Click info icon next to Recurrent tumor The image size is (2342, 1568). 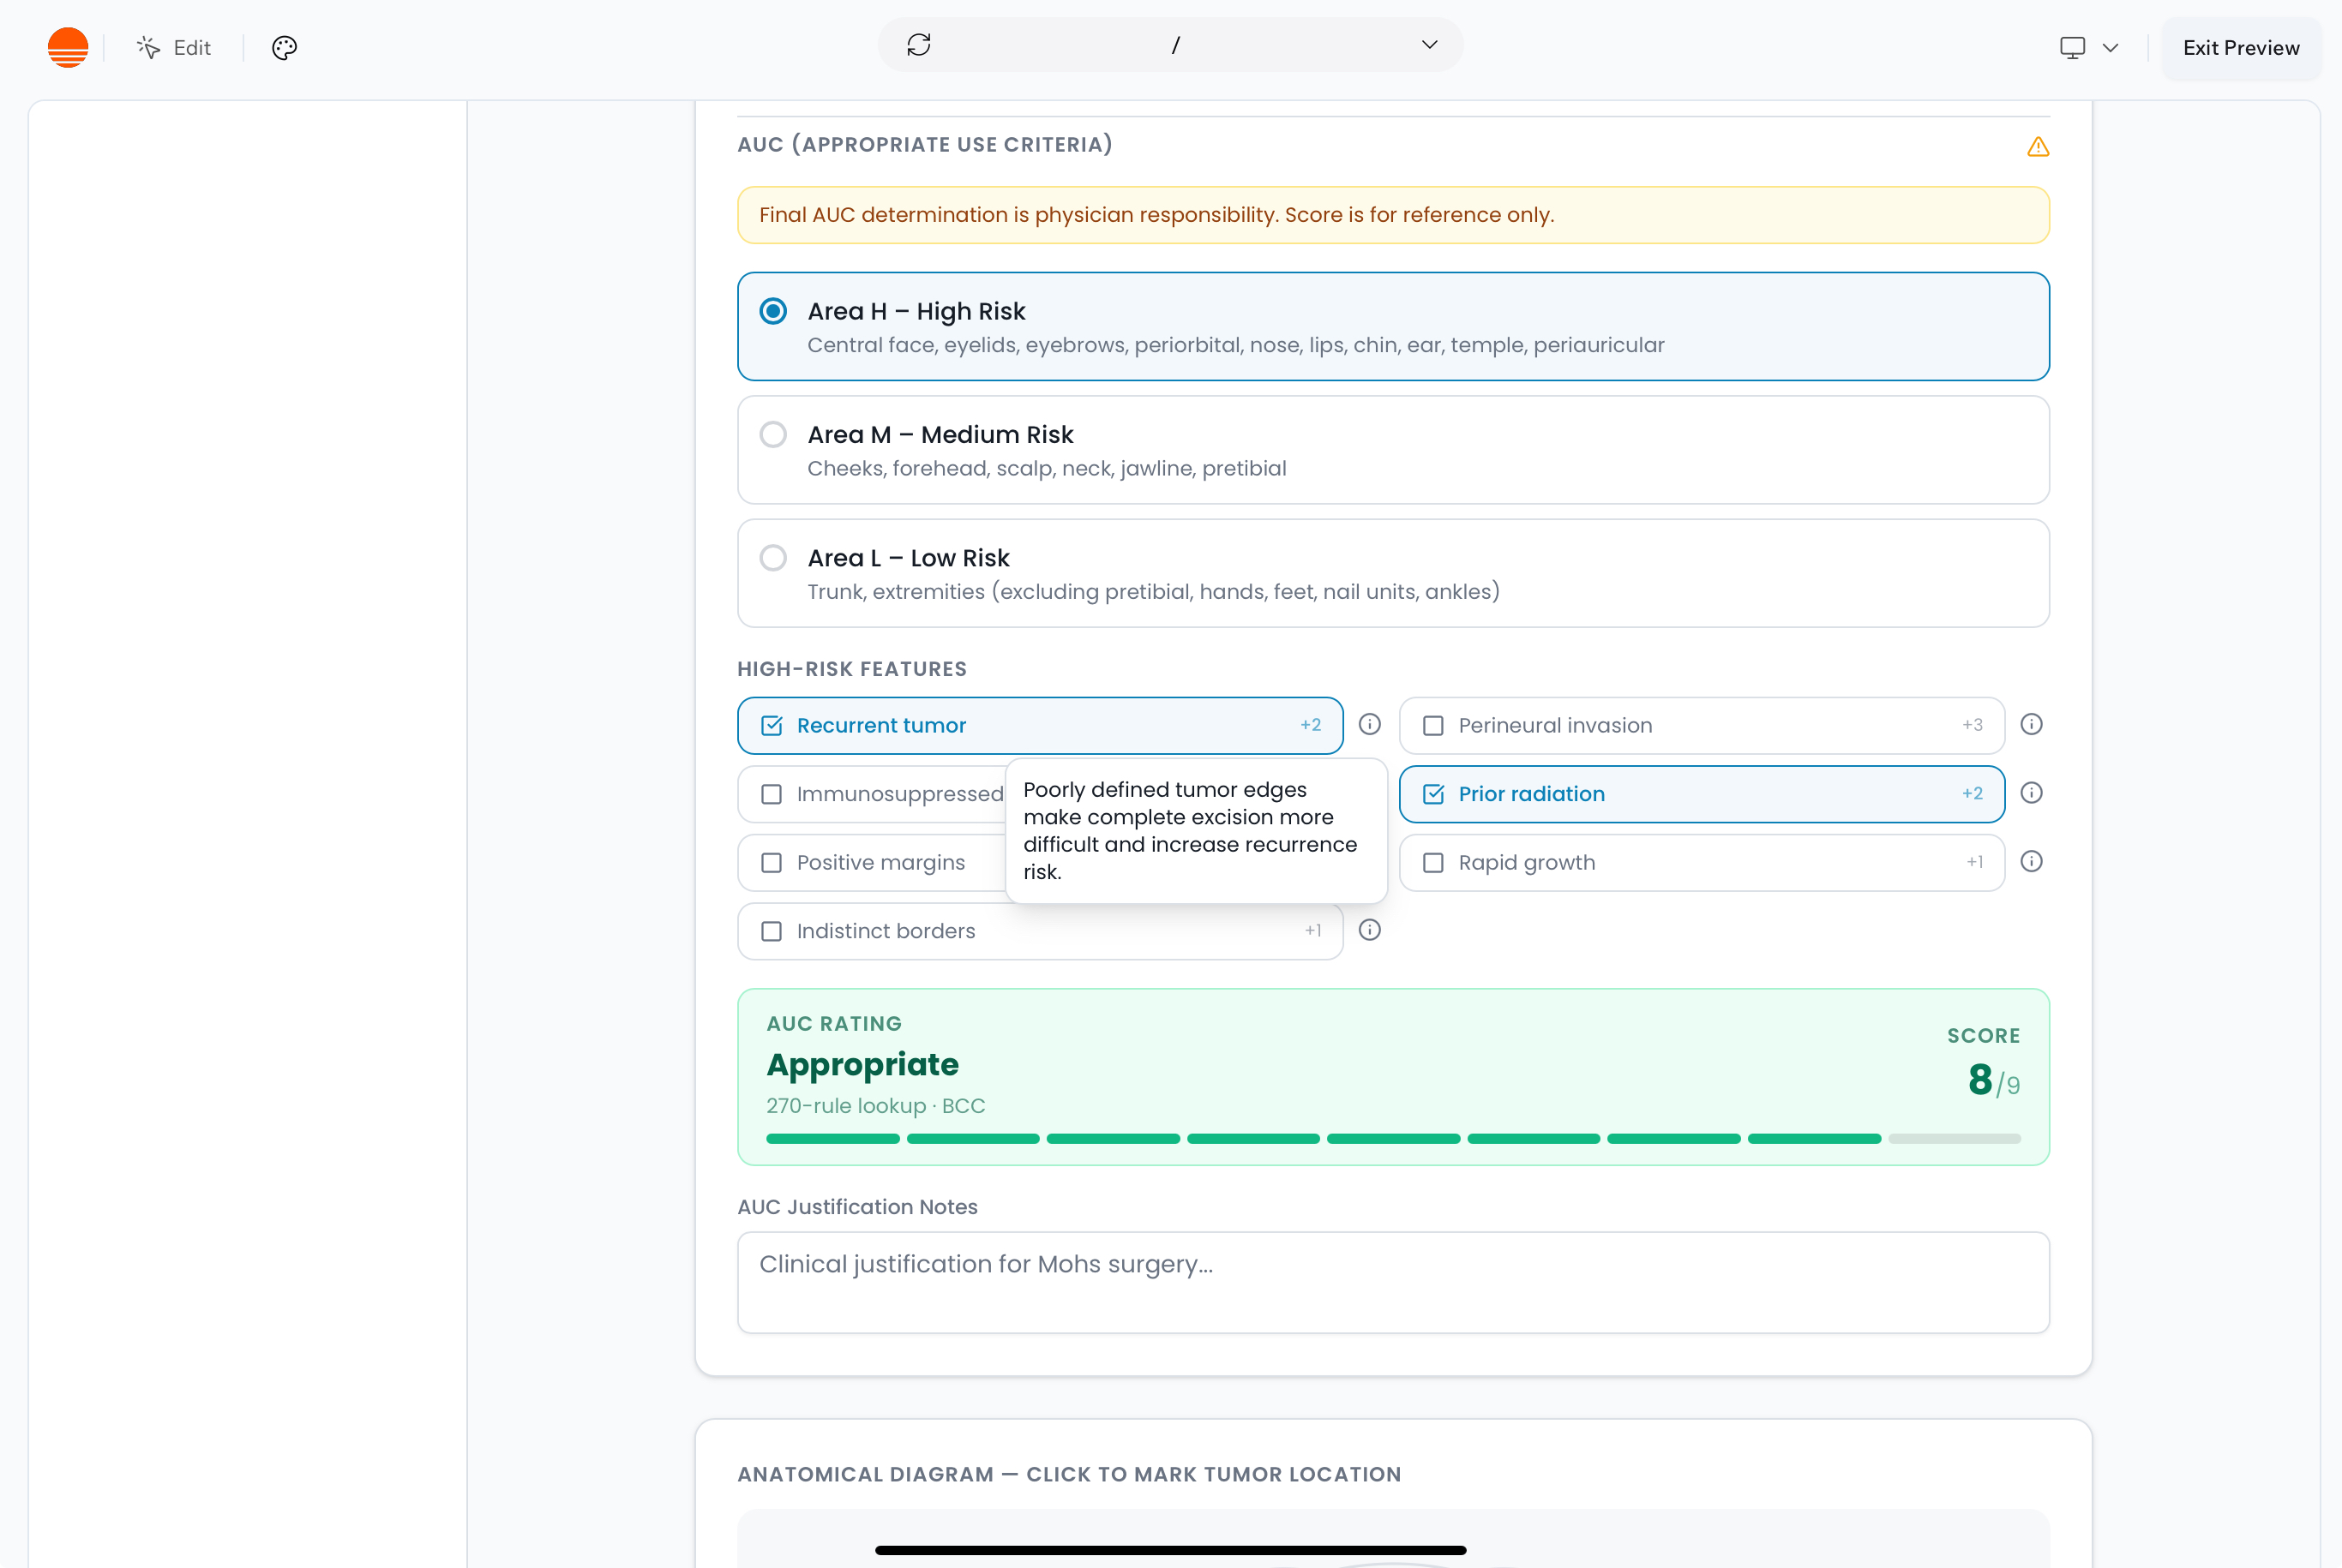pos(1370,724)
